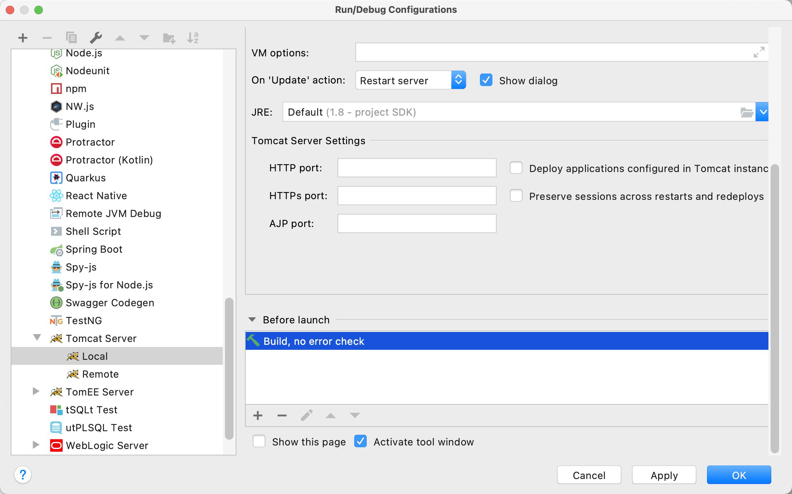This screenshot has height=494, width=792.
Task: Click the Create New Folder icon
Action: [169, 37]
